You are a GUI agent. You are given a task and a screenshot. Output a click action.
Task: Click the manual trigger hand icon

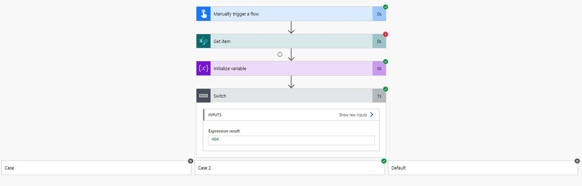(203, 14)
